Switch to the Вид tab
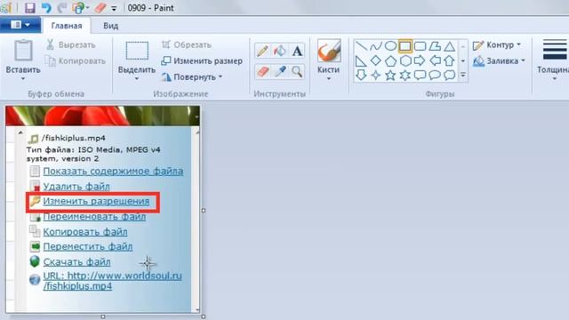This screenshot has width=569, height=320. coord(110,26)
